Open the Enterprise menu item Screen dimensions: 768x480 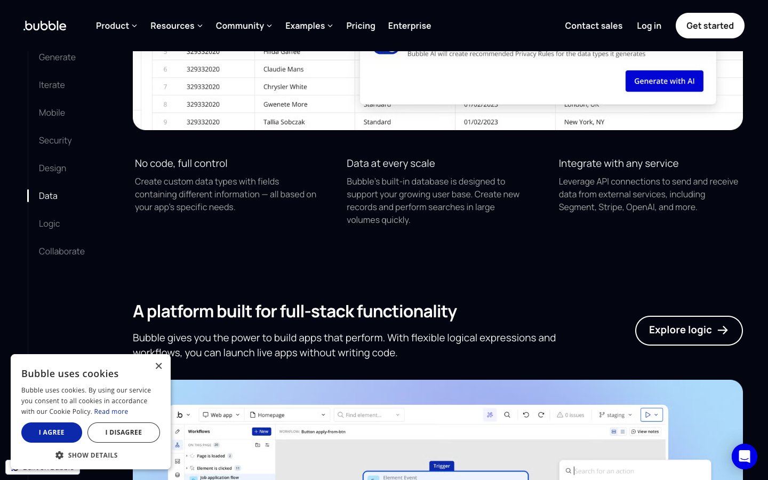click(410, 26)
